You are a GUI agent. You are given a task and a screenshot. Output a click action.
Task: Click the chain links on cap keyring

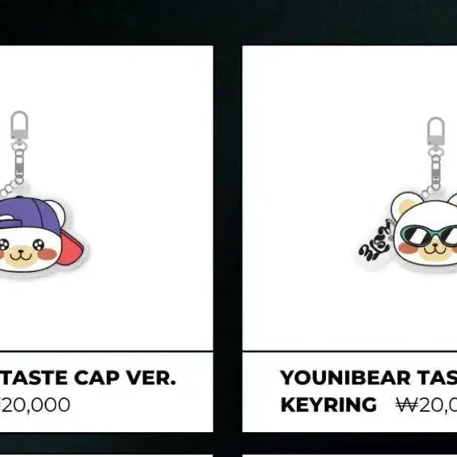(x=13, y=169)
